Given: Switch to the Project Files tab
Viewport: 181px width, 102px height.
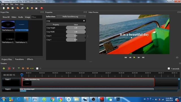Looking at the screenshot, I should pos(7,59).
